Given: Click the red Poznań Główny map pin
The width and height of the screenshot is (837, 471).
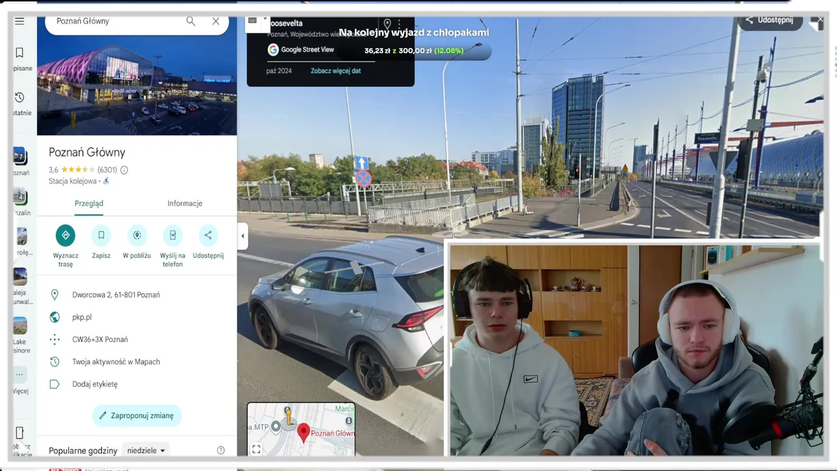Looking at the screenshot, I should point(303,432).
